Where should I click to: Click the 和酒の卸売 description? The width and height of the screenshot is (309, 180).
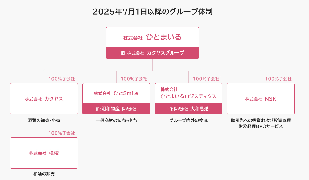[x=44, y=174]
